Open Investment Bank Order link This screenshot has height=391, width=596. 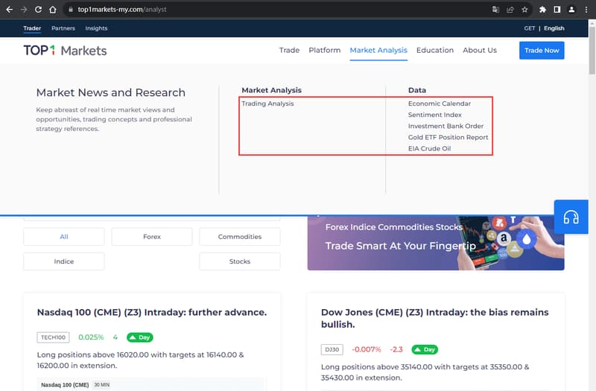tap(446, 126)
